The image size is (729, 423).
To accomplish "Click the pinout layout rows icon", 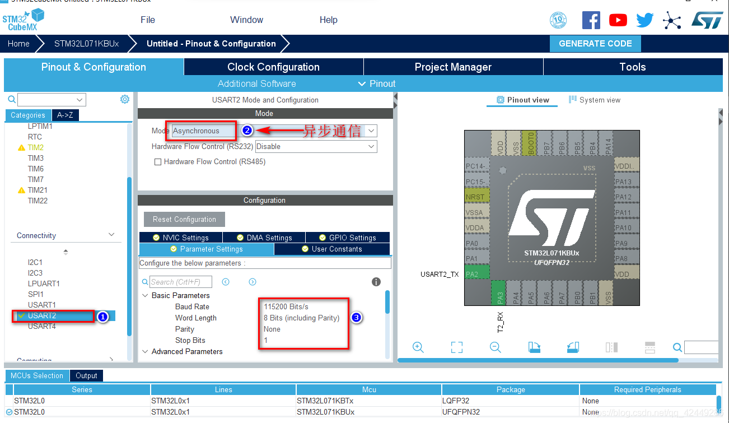I will pyautogui.click(x=650, y=347).
